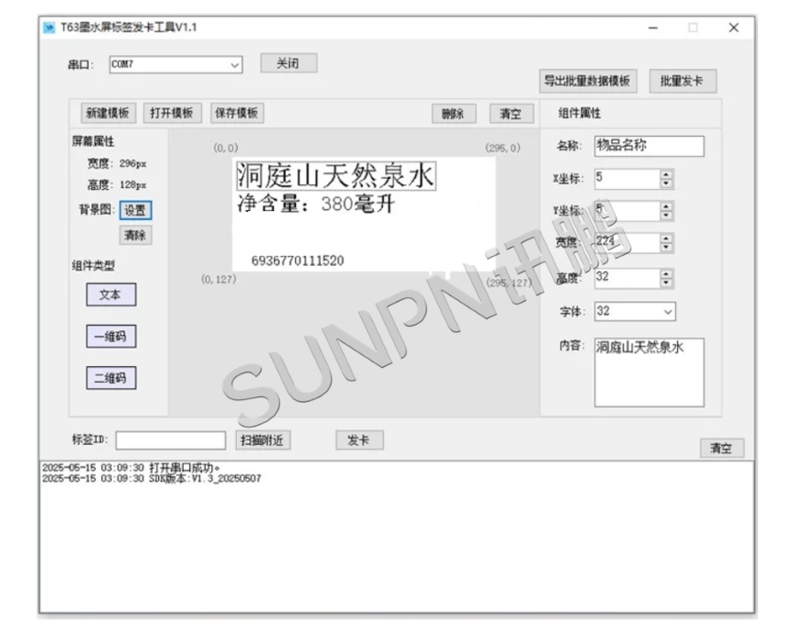
Task: Minimize the T63墨水屏标签发卡工具 window
Action: click(653, 28)
